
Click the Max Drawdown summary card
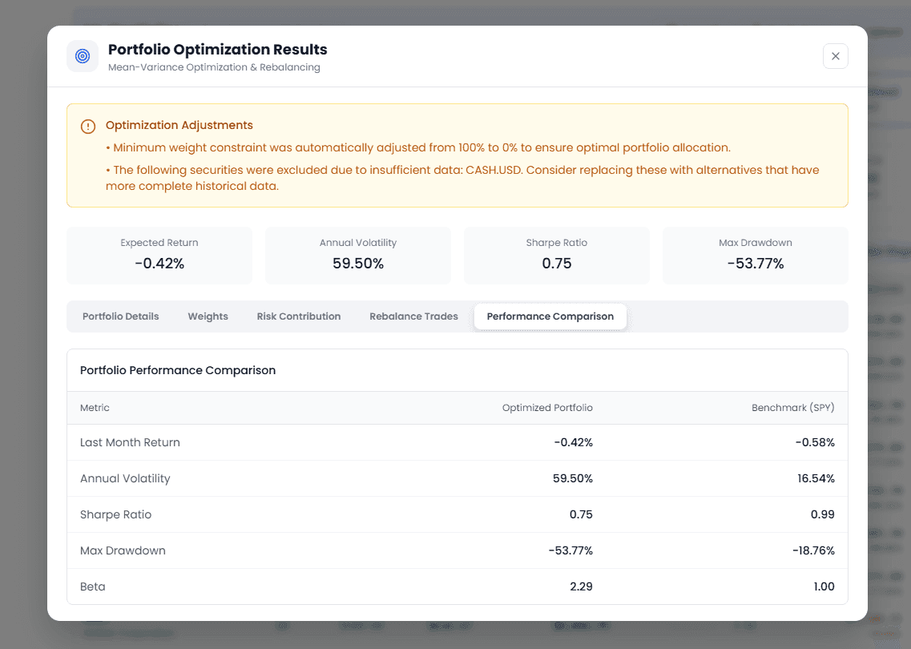[756, 256]
